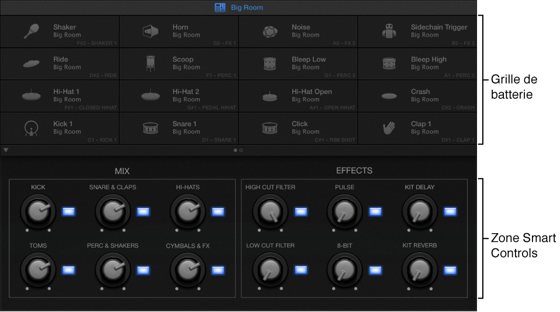The width and height of the screenshot is (560, 312).
Task: Toggle the KIT REVERB effect button
Action: tap(450, 271)
